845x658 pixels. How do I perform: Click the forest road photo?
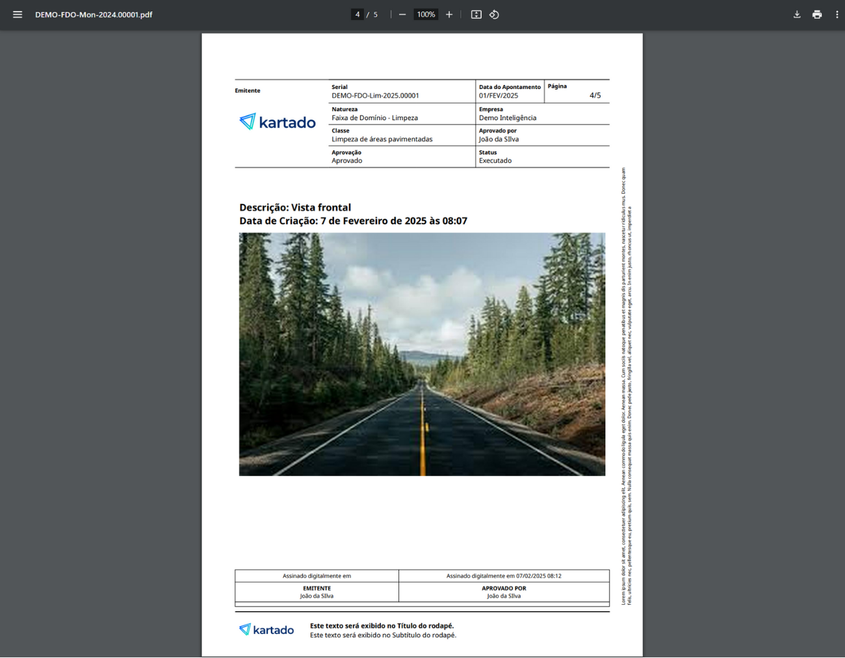[x=422, y=354]
